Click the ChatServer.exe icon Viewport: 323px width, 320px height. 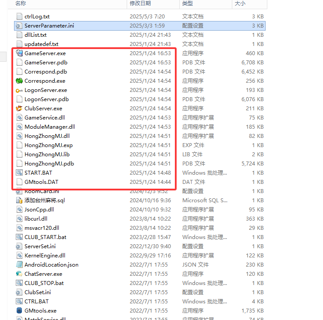(19, 274)
